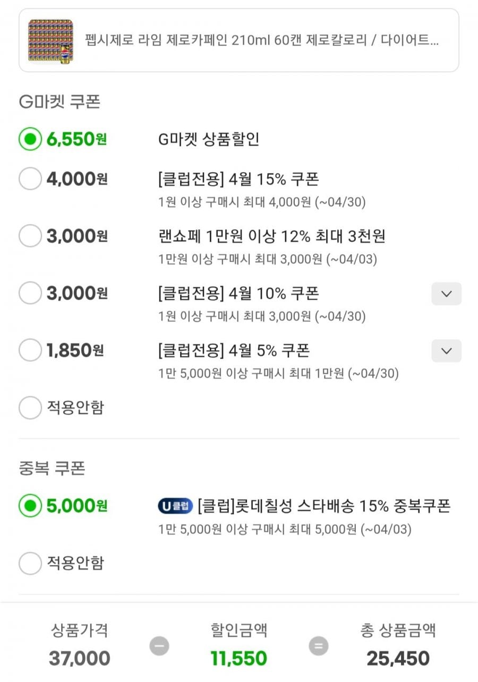
Task: Click the equals circle icon in price summary
Action: [319, 646]
